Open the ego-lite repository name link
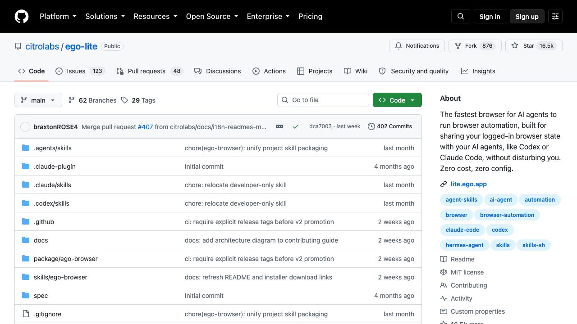Image resolution: width=577 pixels, height=324 pixels. (81, 46)
